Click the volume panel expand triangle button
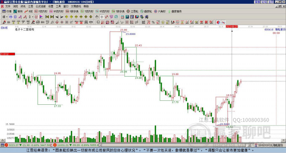This screenshot has height=153, width=286. 2,140
